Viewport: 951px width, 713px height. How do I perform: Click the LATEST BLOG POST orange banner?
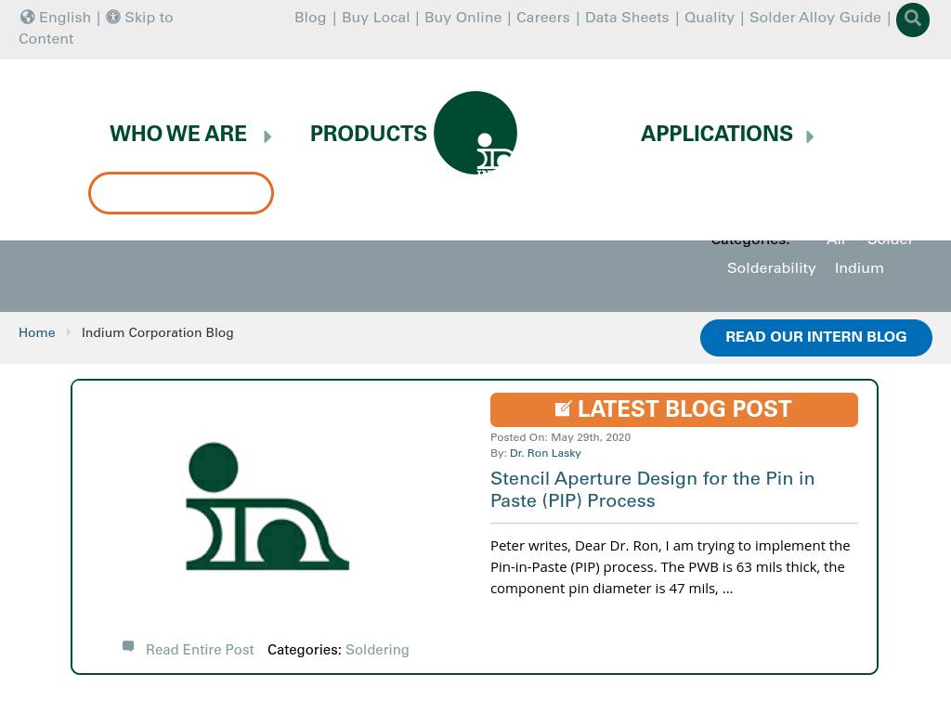pyautogui.click(x=674, y=409)
